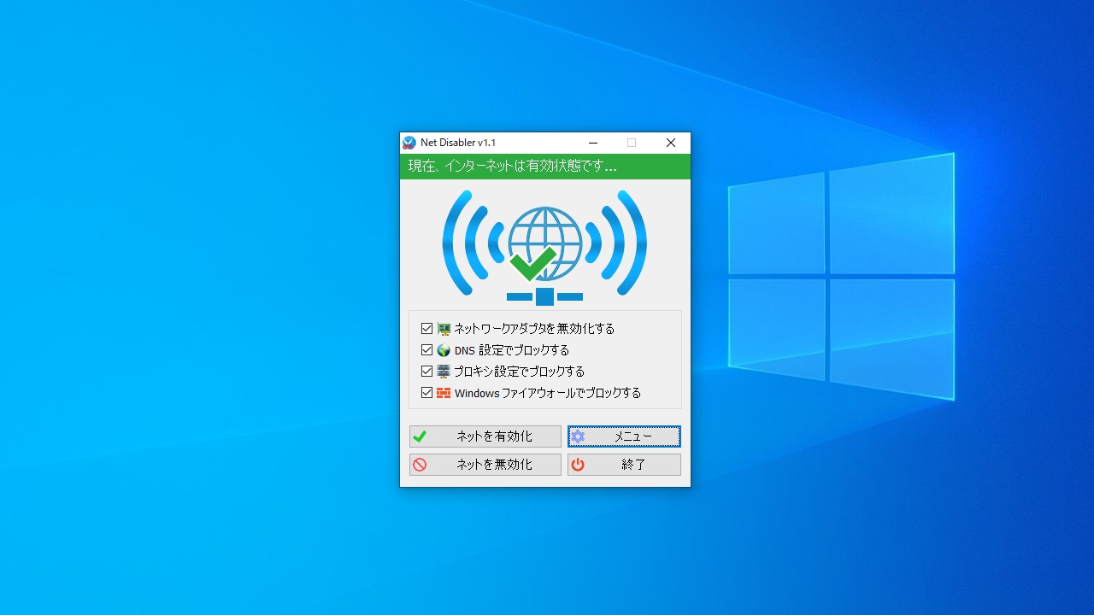Uncheck ネットワークアダプタを無効化する checkbox
The height and width of the screenshot is (615, 1094).
point(426,329)
